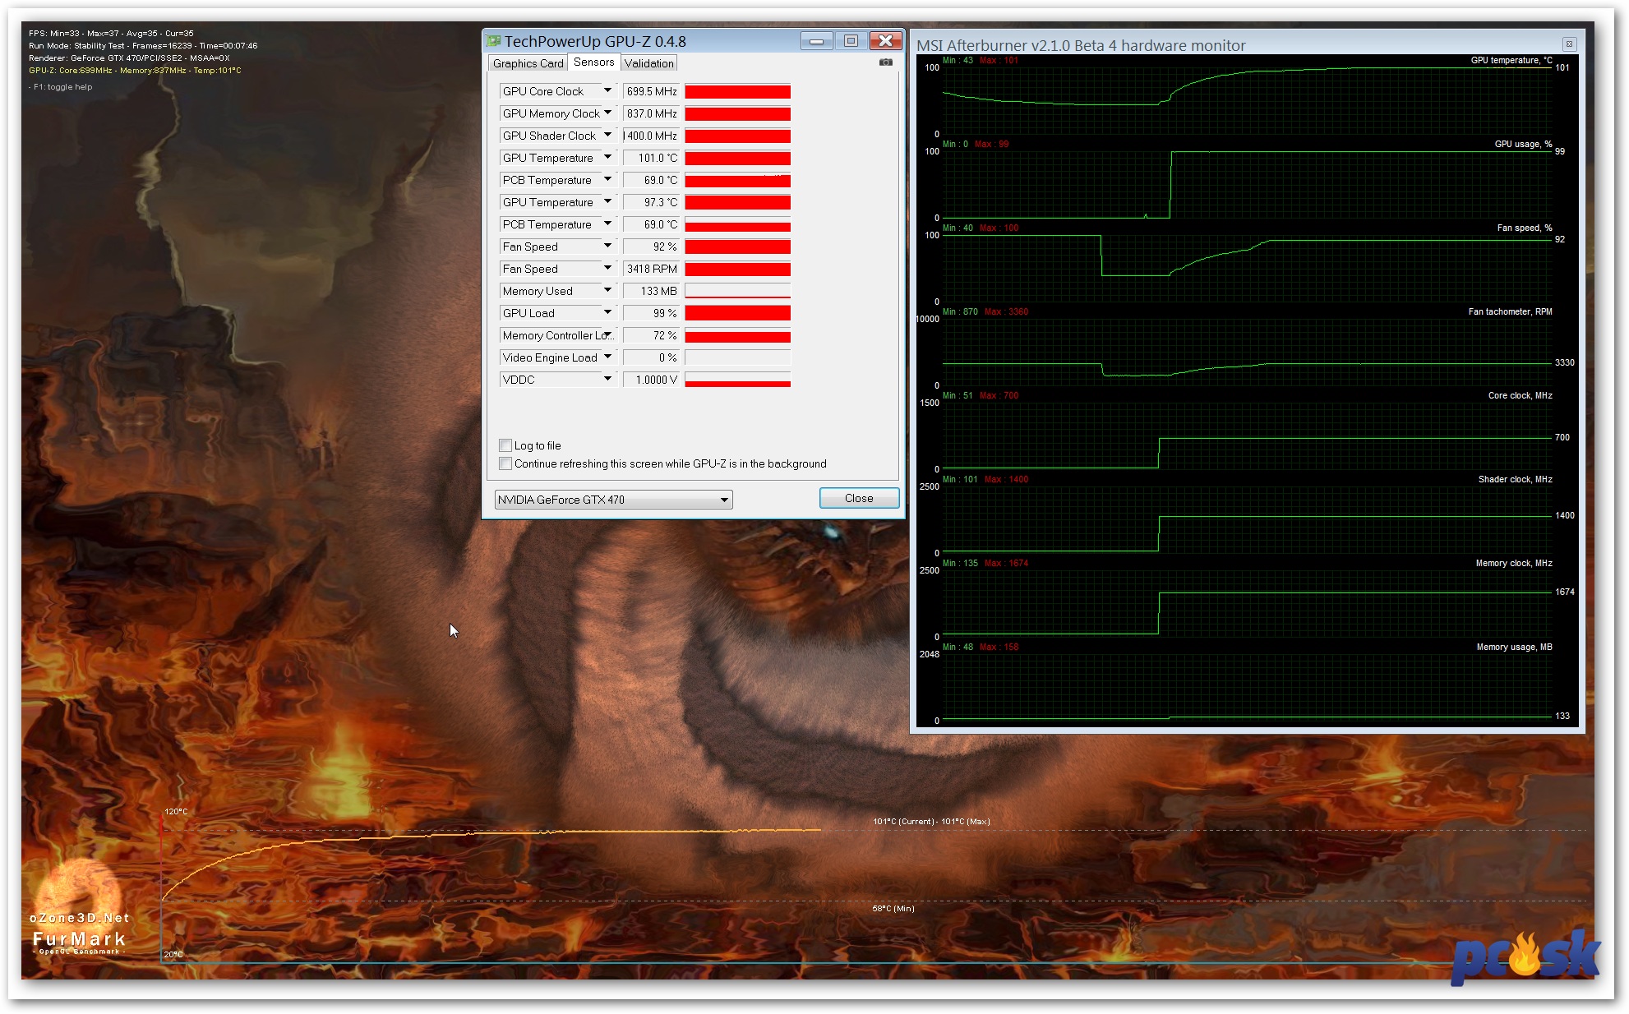Select the Sensors tab
The height and width of the screenshot is (1014, 1629).
[593, 62]
